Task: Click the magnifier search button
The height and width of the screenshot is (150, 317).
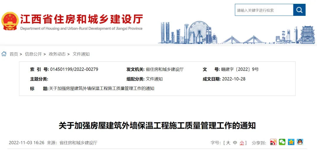Action: click(299, 10)
